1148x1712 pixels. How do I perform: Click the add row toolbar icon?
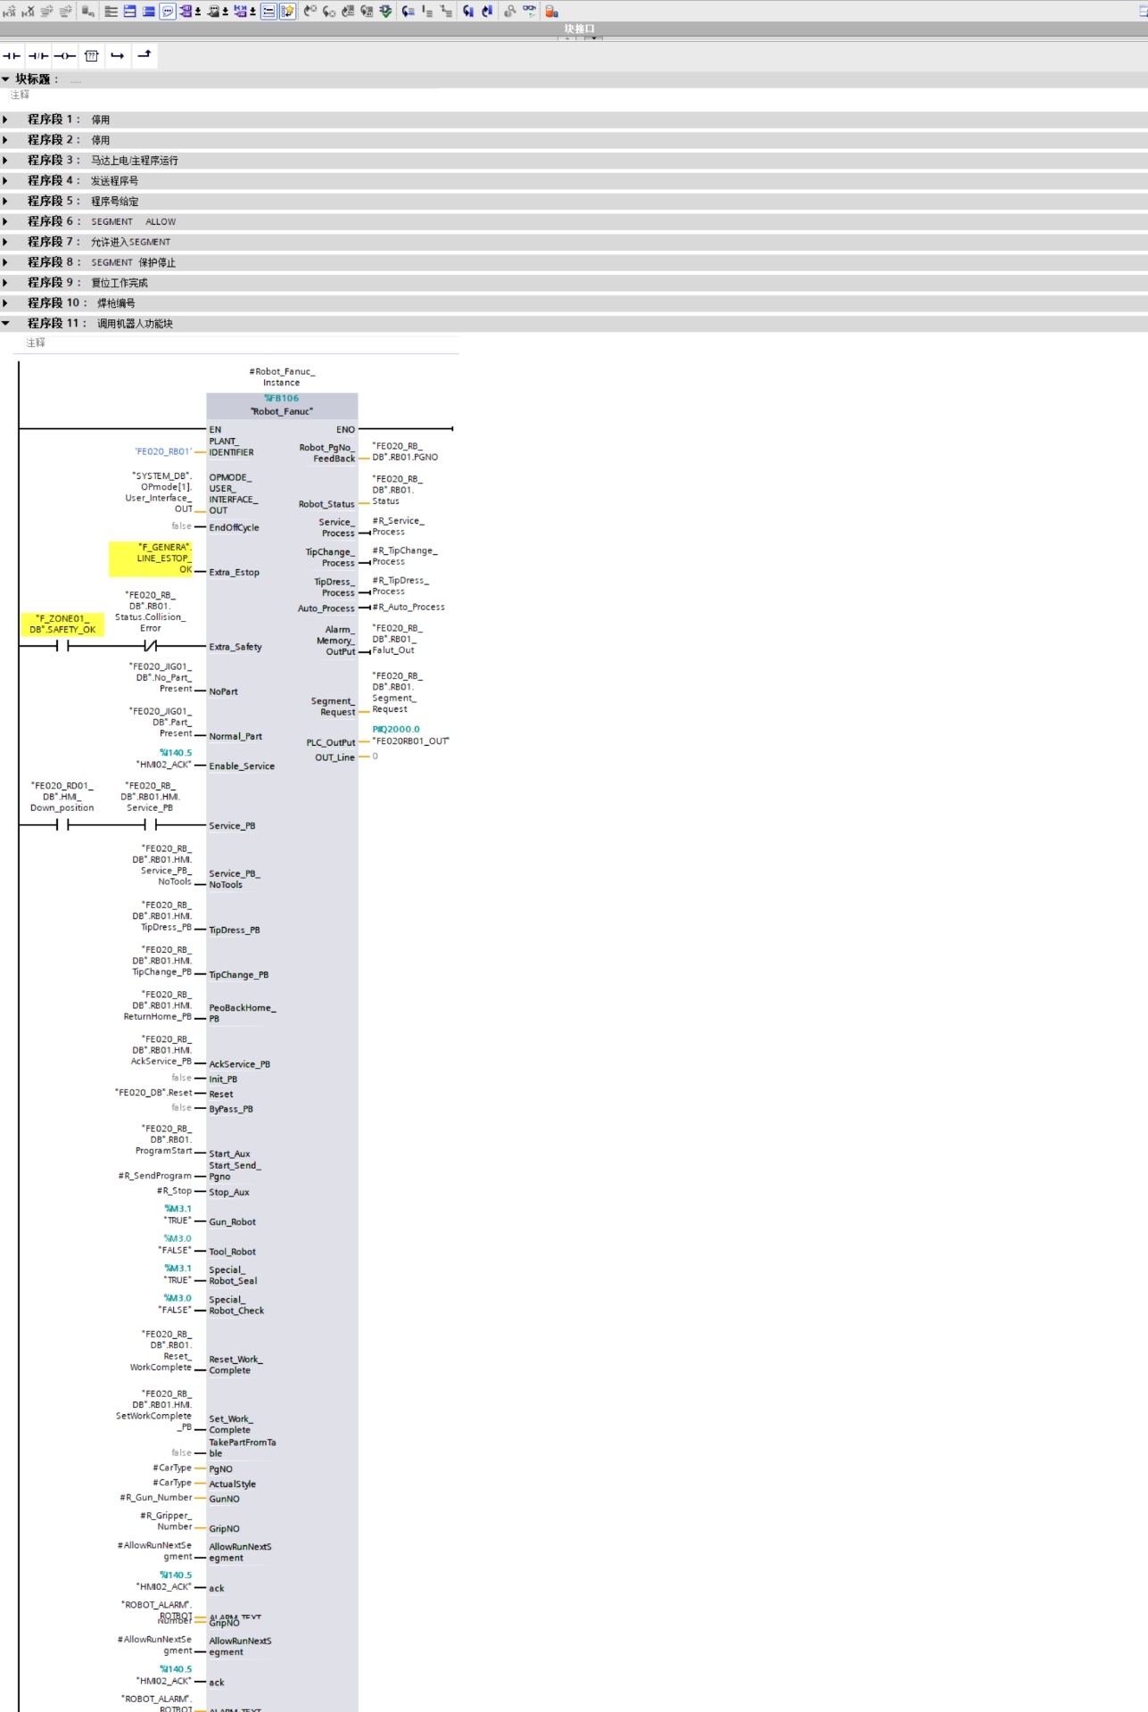point(65,11)
